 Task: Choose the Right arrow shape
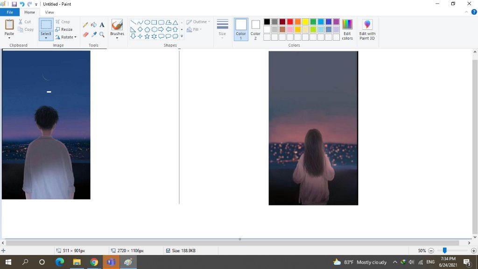tap(161, 29)
